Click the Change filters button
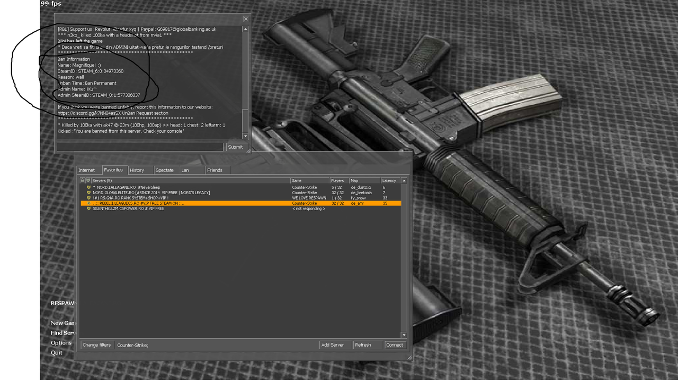The image size is (678, 381). click(x=97, y=344)
